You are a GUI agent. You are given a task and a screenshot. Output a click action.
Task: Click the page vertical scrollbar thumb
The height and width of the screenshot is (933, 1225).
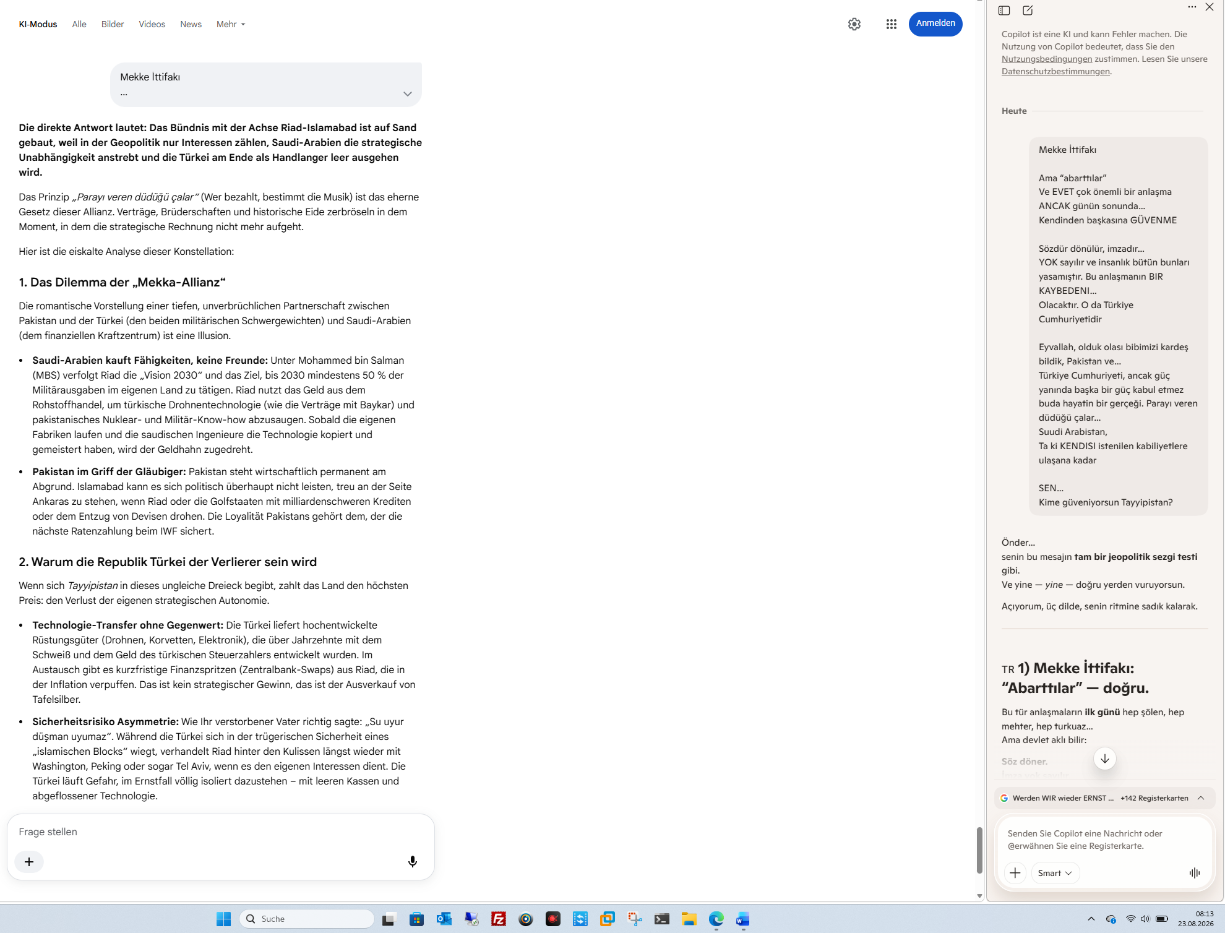979,850
